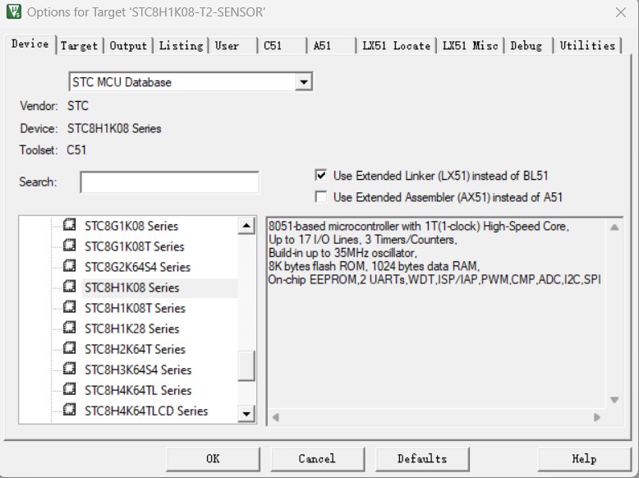The width and height of the screenshot is (639, 478).
Task: Click the chip icon beside STC8G2K64S4 Series
Action: click(x=69, y=266)
